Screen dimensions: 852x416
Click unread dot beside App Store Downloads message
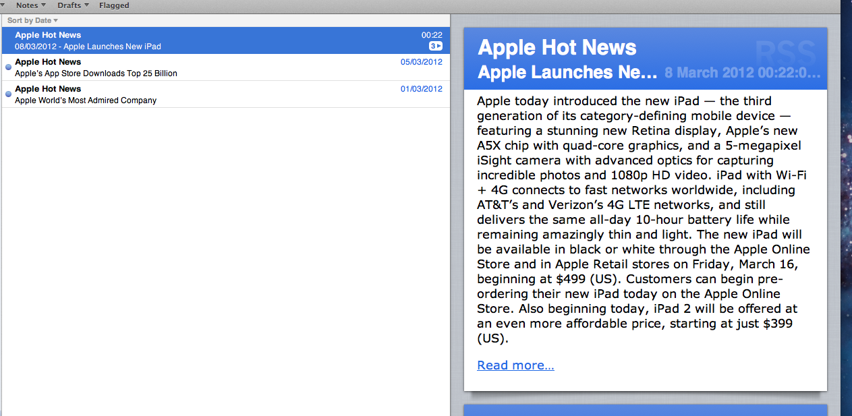pos(8,66)
